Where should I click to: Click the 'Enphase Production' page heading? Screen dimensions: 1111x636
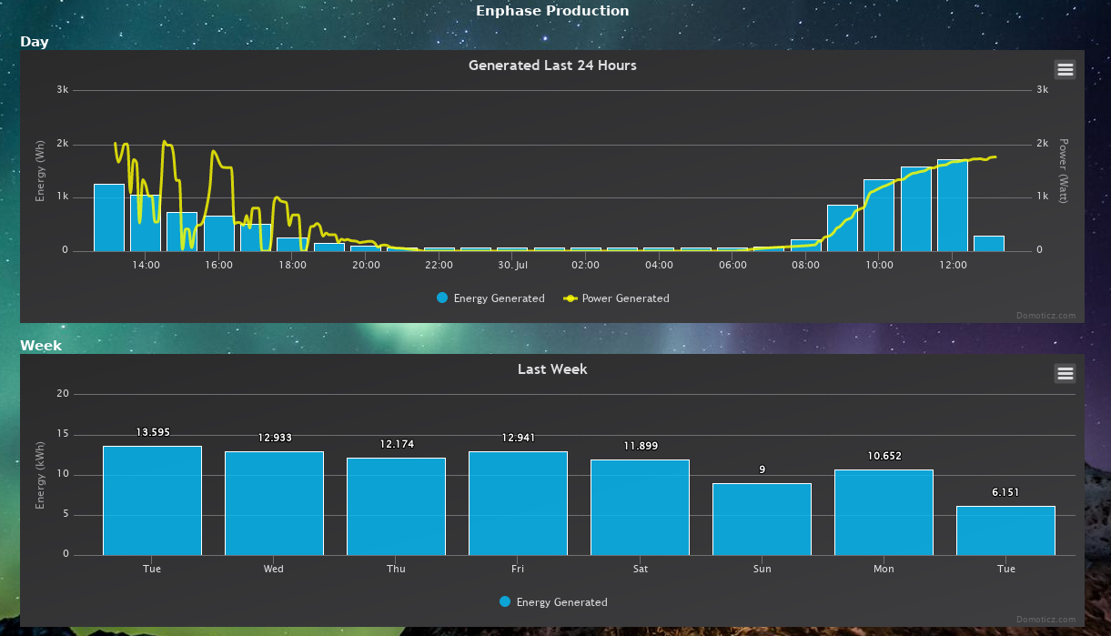[552, 11]
